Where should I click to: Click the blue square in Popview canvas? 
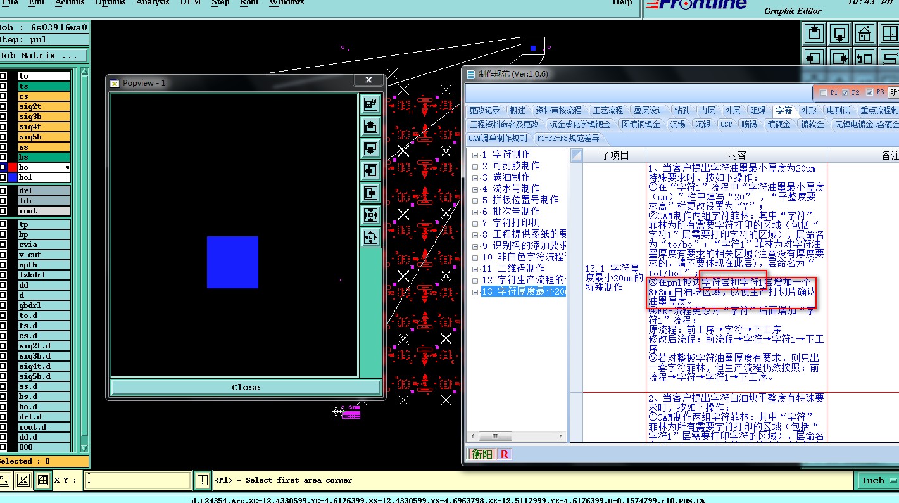pyautogui.click(x=232, y=262)
